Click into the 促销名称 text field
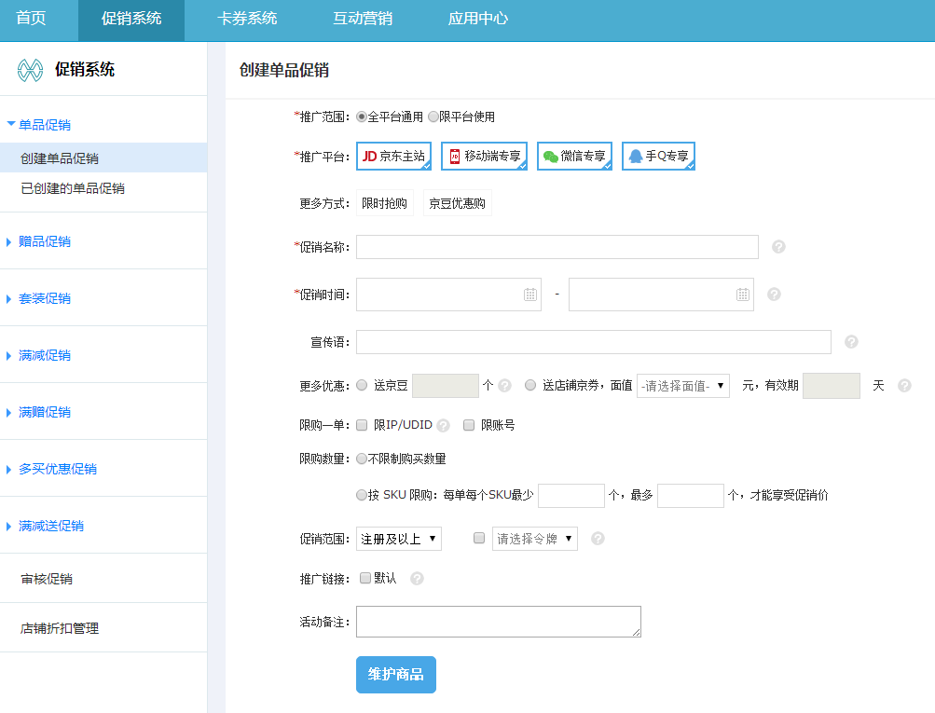This screenshot has width=935, height=713. click(557, 247)
